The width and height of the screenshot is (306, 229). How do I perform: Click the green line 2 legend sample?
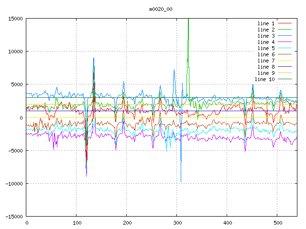pos(285,30)
